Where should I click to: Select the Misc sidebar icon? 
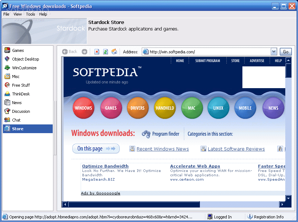[7, 77]
